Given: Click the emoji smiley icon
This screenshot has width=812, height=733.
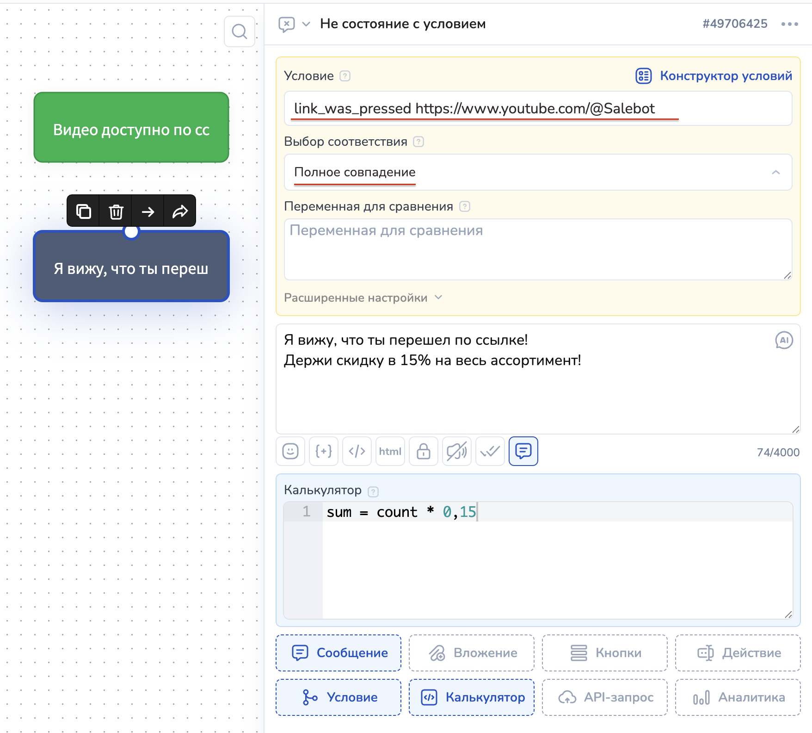Looking at the screenshot, I should [x=290, y=451].
